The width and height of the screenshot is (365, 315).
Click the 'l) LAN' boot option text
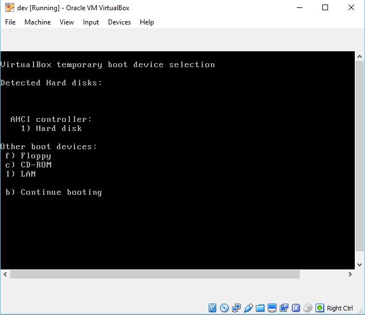tap(20, 174)
